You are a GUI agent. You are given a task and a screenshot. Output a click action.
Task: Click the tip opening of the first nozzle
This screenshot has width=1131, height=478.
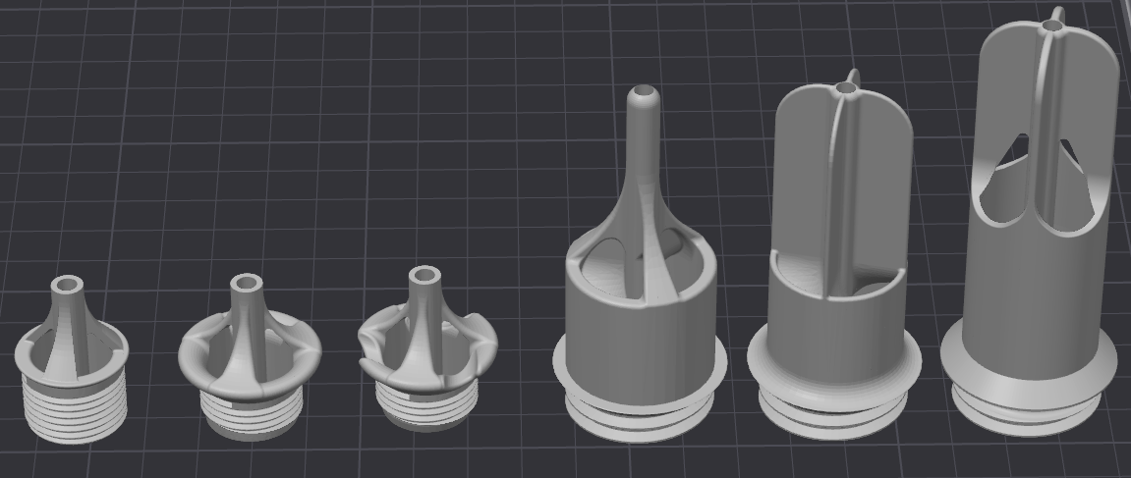point(68,286)
